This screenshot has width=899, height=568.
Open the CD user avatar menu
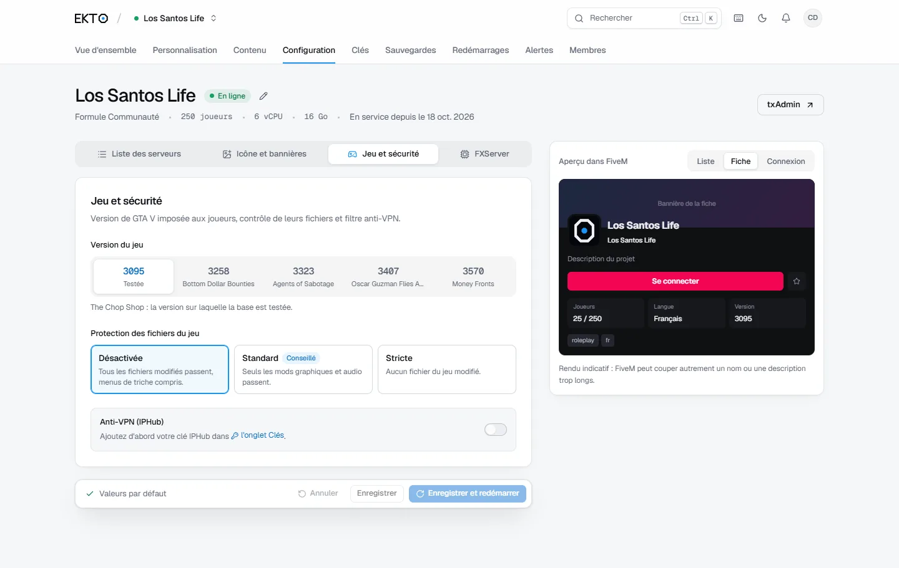[x=813, y=18]
